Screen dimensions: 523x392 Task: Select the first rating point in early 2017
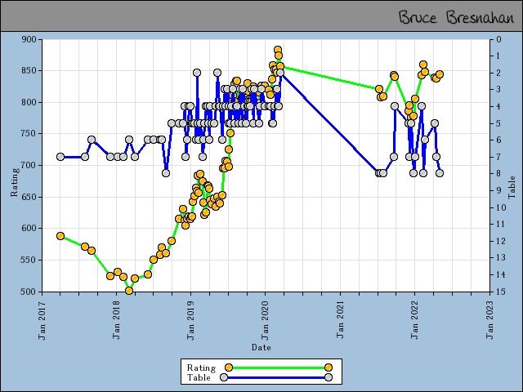click(x=60, y=236)
